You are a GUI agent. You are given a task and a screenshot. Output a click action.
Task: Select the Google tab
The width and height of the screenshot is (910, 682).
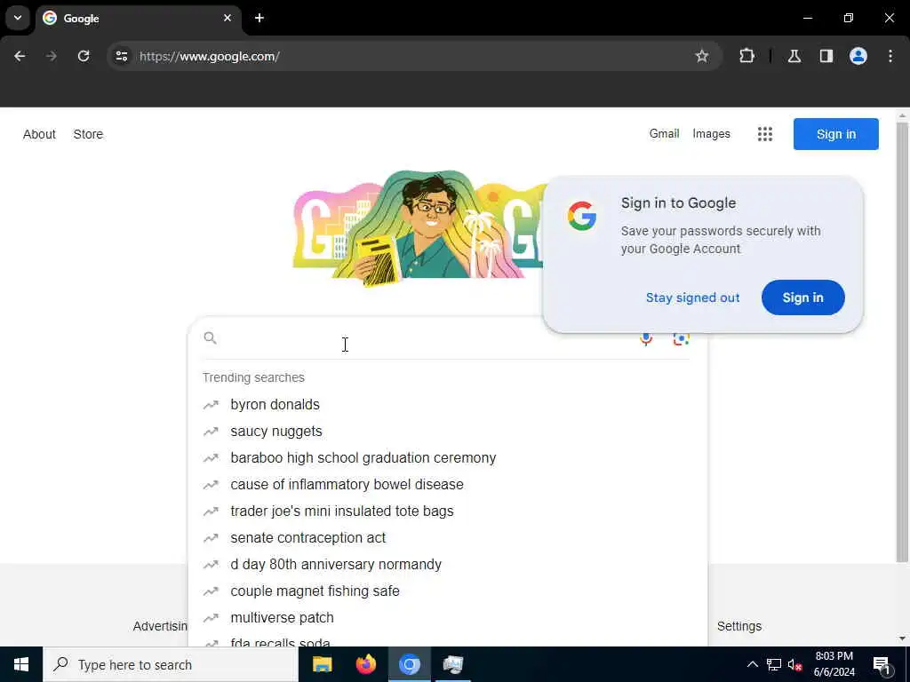[139, 19]
